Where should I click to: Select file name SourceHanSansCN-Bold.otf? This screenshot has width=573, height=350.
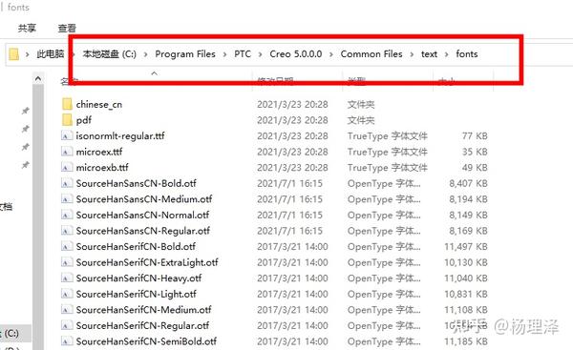click(x=136, y=183)
